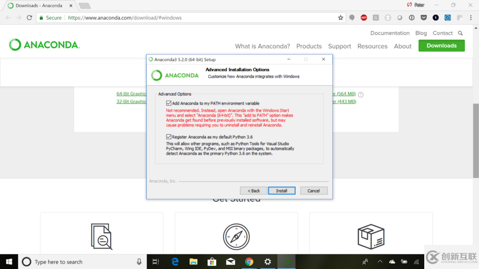Open the AdBlock Plus extension icon
The image size is (479, 269).
(x=363, y=17)
